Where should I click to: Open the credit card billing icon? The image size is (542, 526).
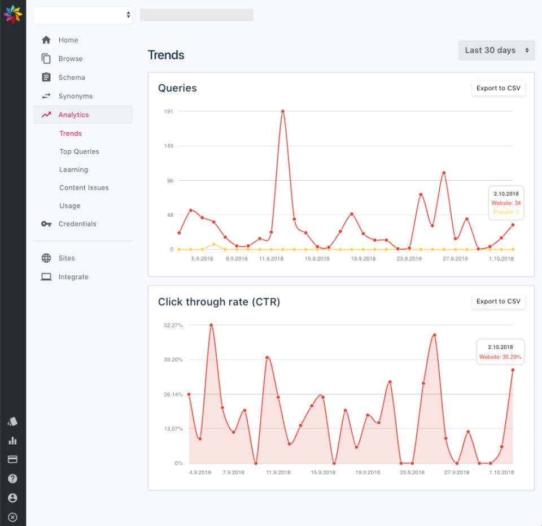coord(13,459)
